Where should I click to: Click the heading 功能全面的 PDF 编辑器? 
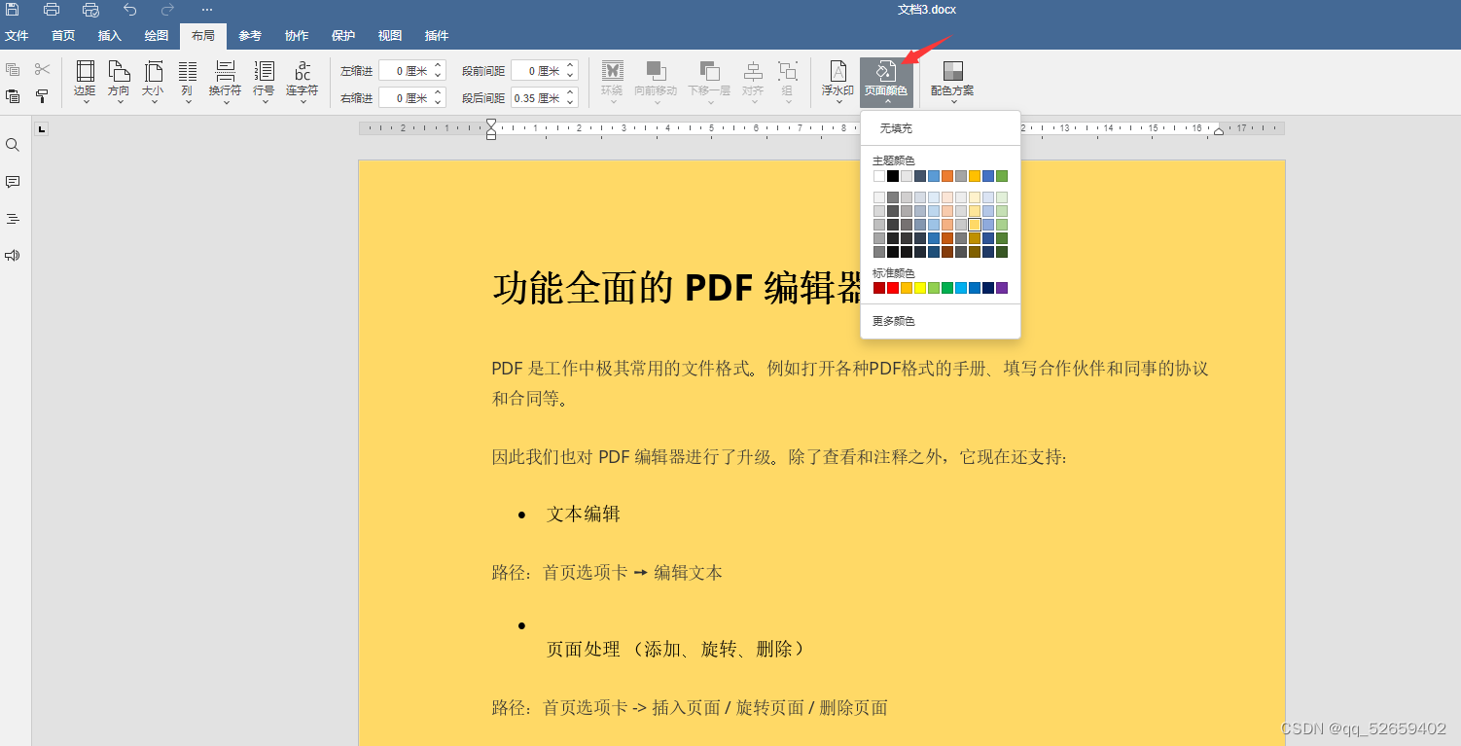pyautogui.click(x=678, y=288)
